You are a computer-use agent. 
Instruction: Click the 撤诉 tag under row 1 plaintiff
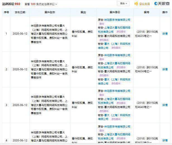tap(102, 24)
